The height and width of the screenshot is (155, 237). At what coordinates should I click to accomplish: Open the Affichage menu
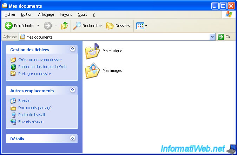tap(46, 14)
